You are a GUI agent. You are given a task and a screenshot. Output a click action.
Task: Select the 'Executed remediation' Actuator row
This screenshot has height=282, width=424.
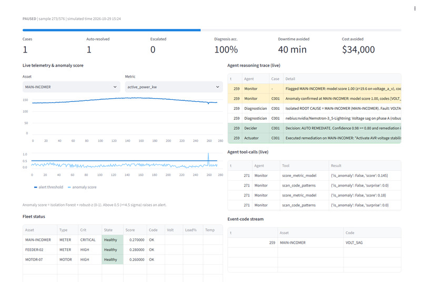tap(315, 138)
